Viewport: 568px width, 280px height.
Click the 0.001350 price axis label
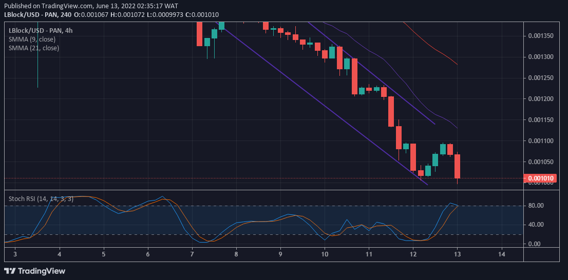pos(540,36)
